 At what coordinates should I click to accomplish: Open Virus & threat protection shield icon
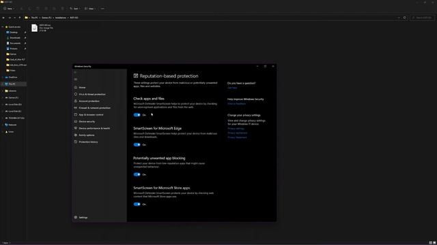76,94
